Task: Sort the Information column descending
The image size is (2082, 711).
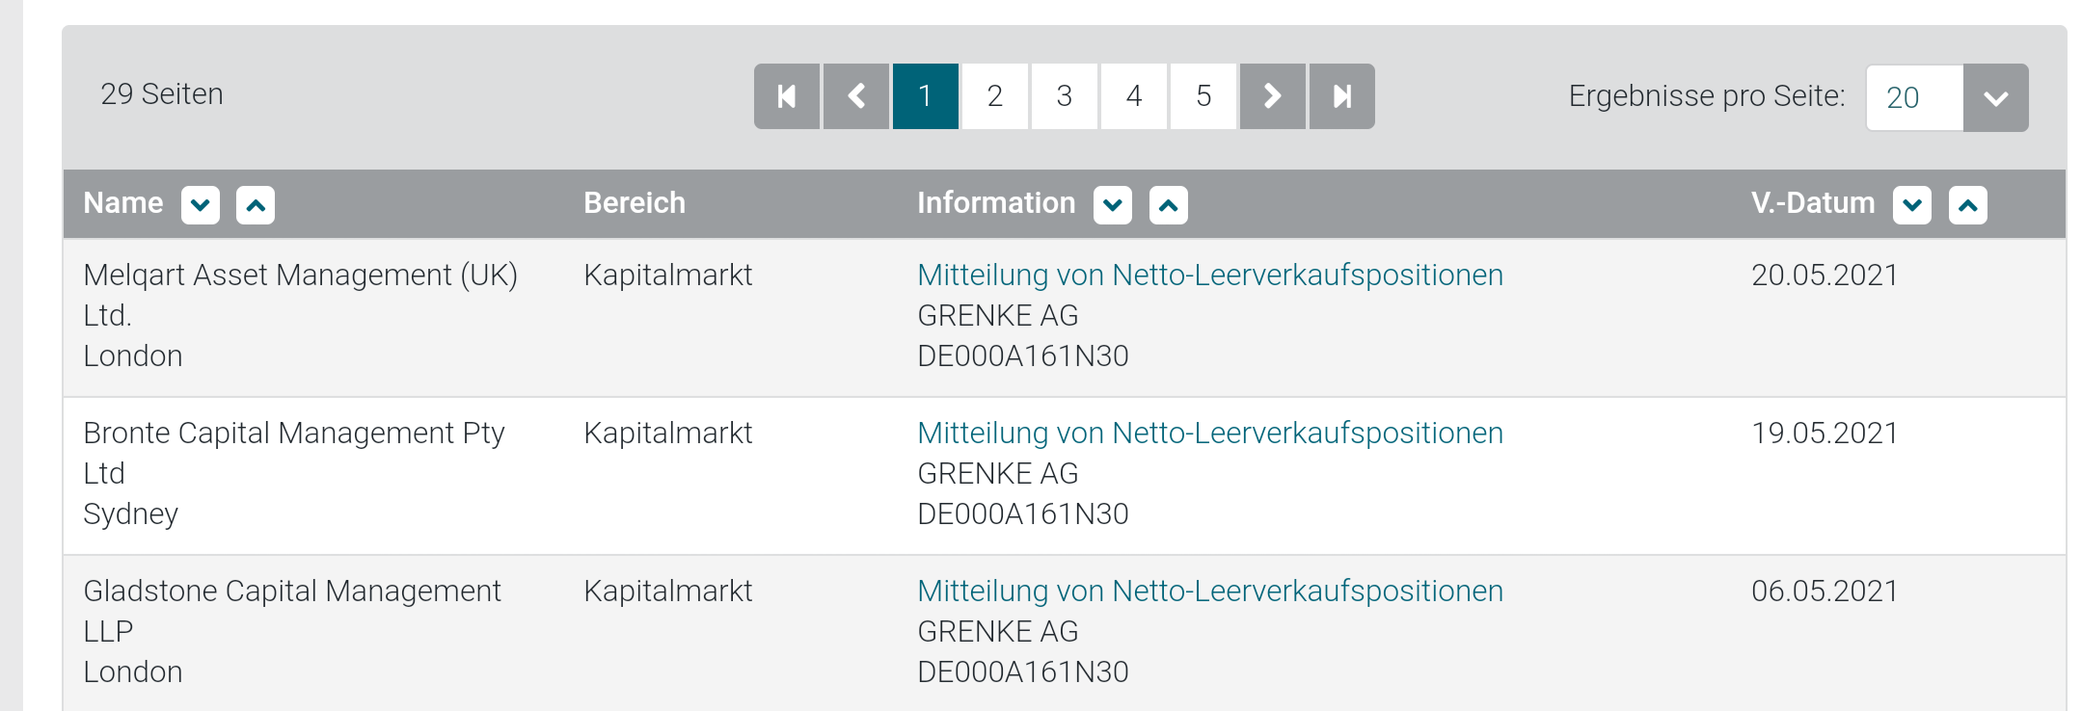Action: click(1112, 203)
